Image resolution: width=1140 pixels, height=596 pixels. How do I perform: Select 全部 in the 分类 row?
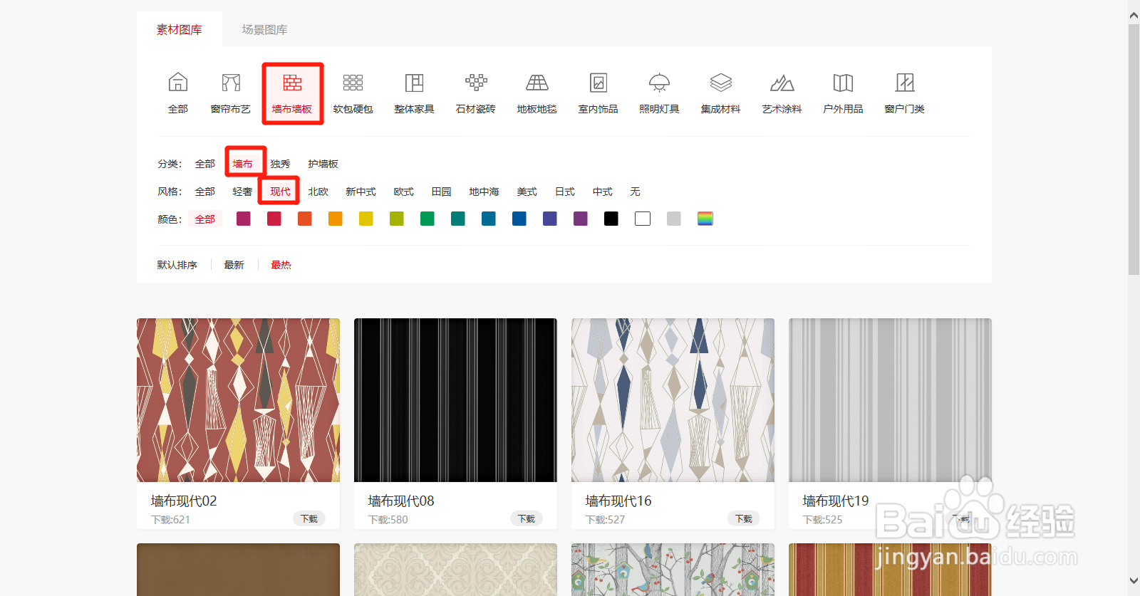point(205,164)
